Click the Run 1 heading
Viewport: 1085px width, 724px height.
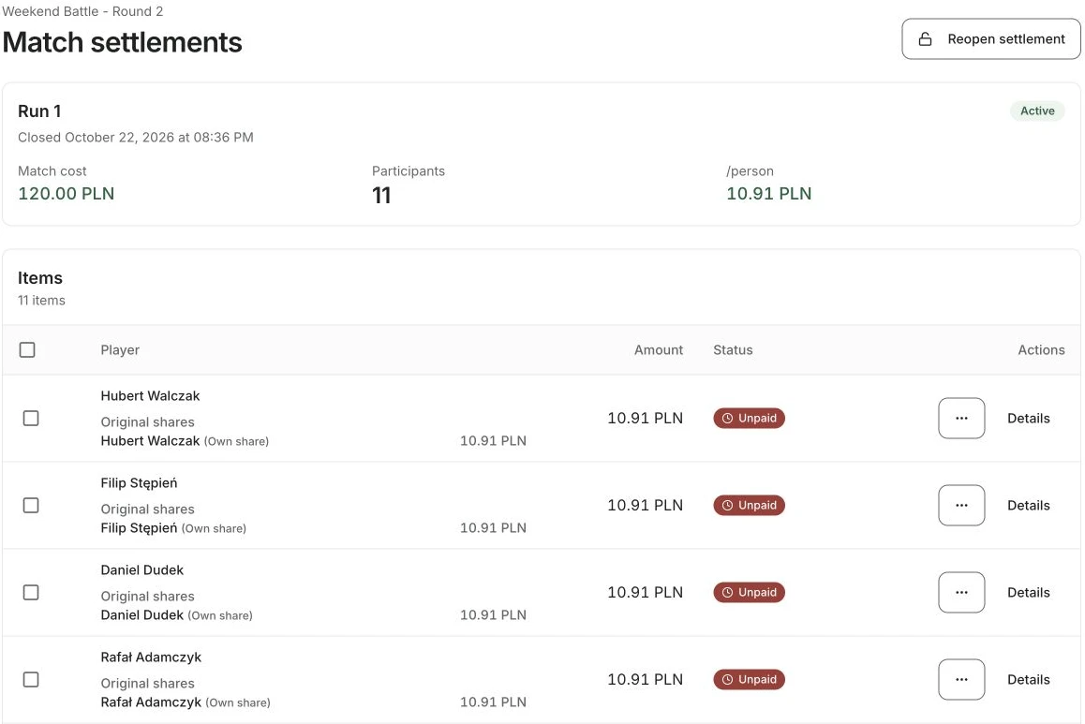39,111
